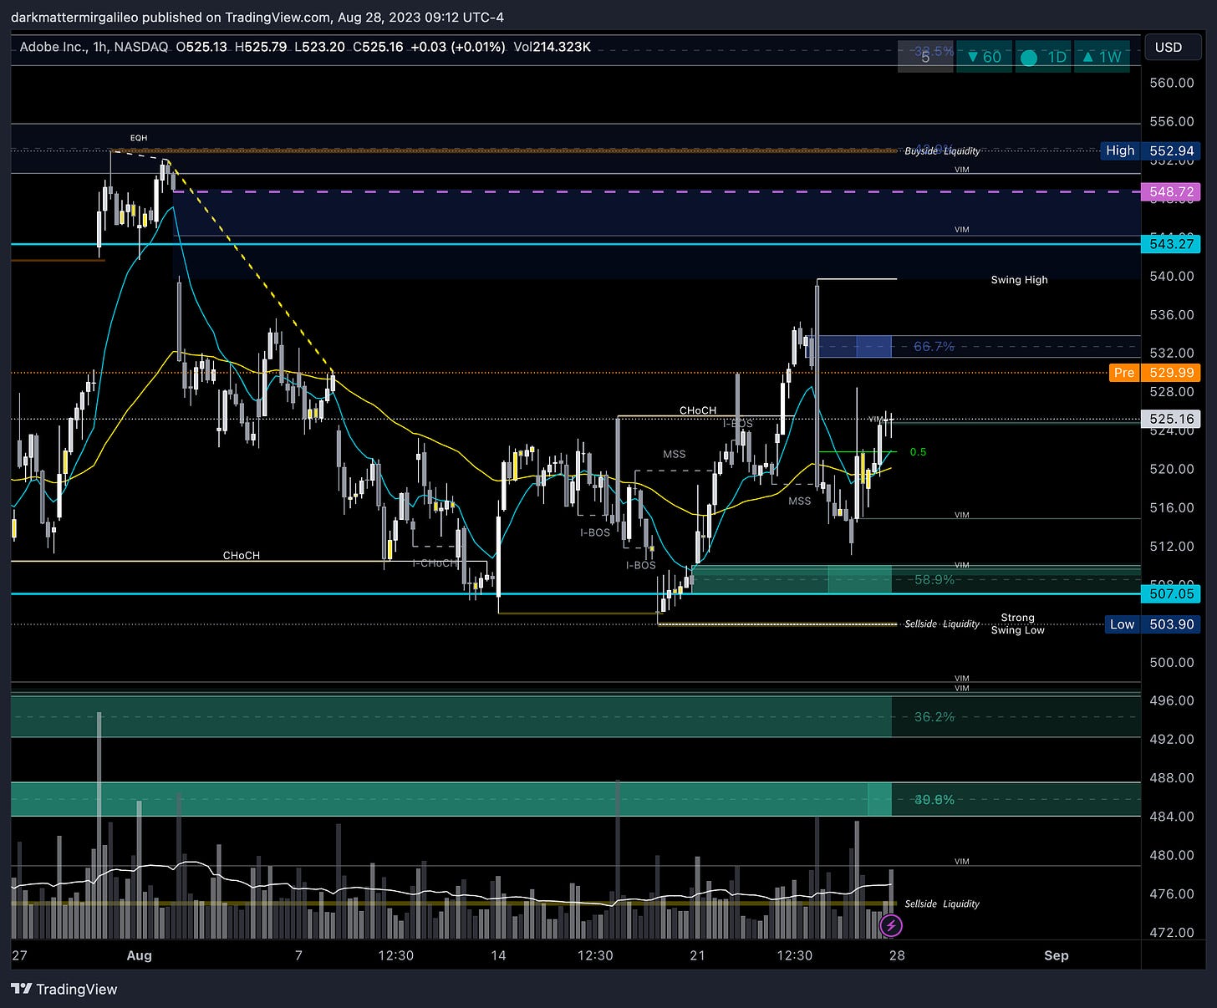The width and height of the screenshot is (1217, 1008).
Task: Click the Sellside Liquidity label beside Strong Swing Low
Action: (x=942, y=624)
